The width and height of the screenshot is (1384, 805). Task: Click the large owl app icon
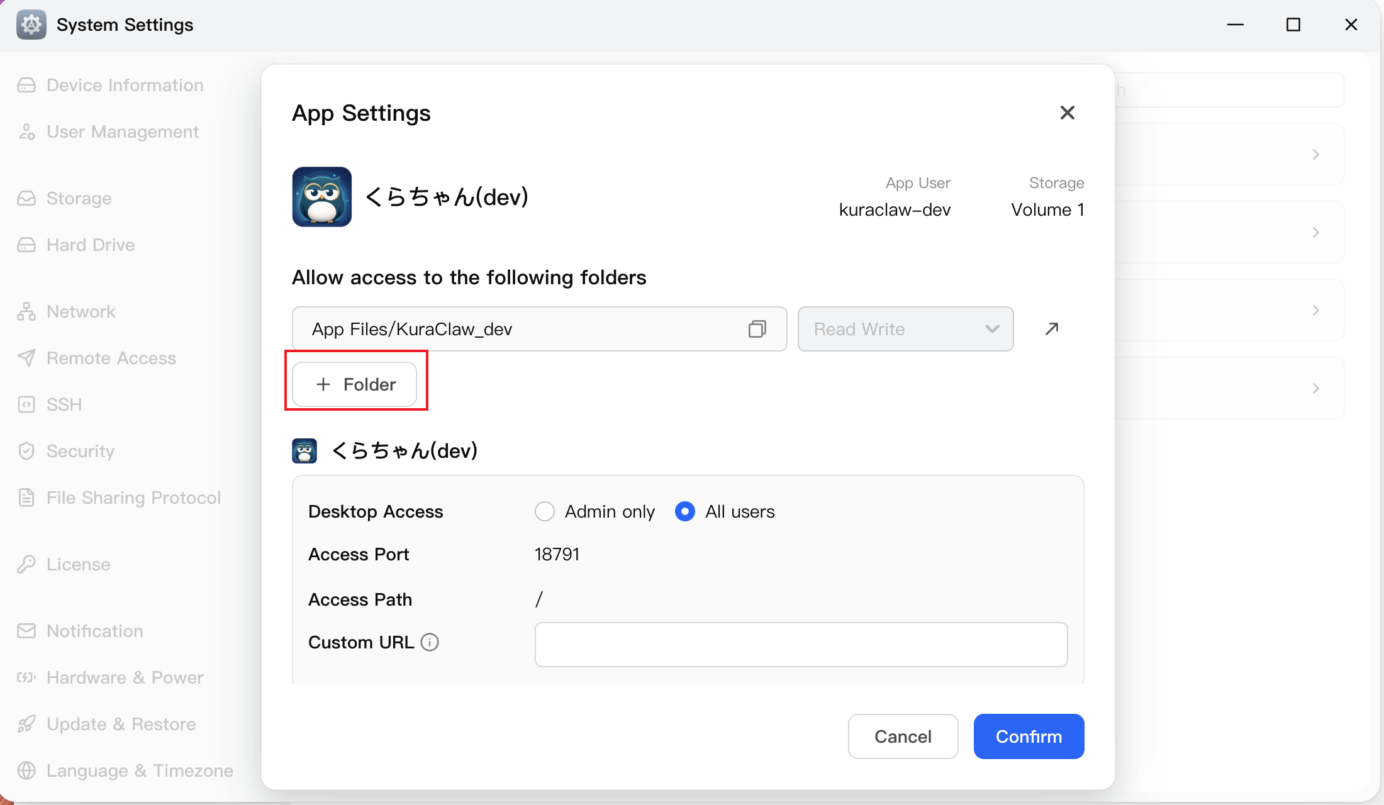pos(322,197)
